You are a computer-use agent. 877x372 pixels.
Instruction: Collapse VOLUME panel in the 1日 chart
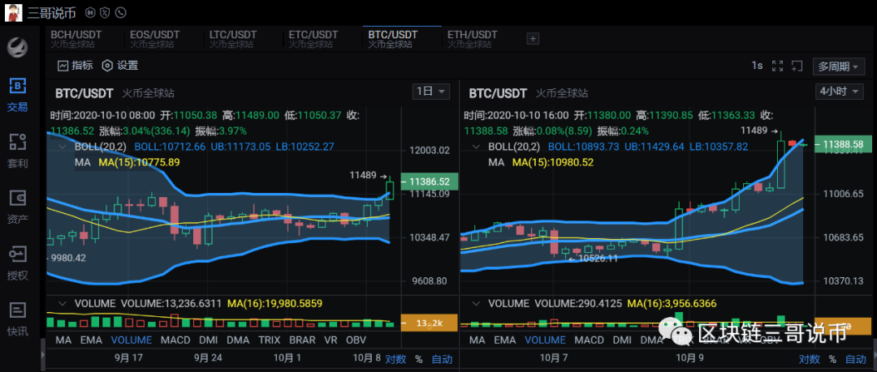coord(62,304)
